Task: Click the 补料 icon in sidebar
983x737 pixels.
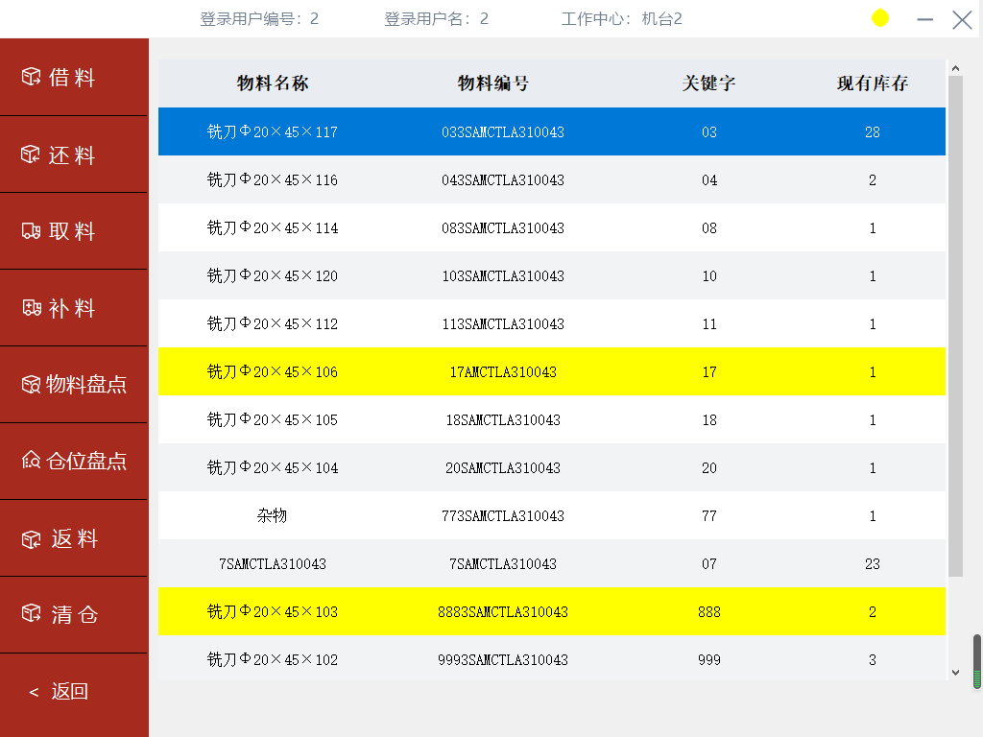Action: 31,308
